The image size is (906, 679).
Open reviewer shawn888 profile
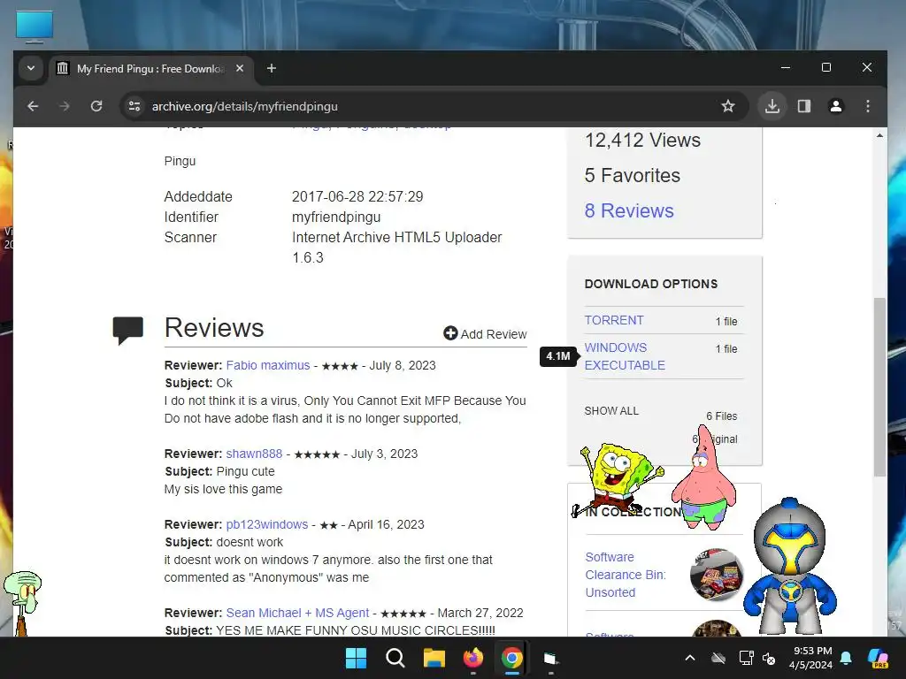[x=254, y=454]
